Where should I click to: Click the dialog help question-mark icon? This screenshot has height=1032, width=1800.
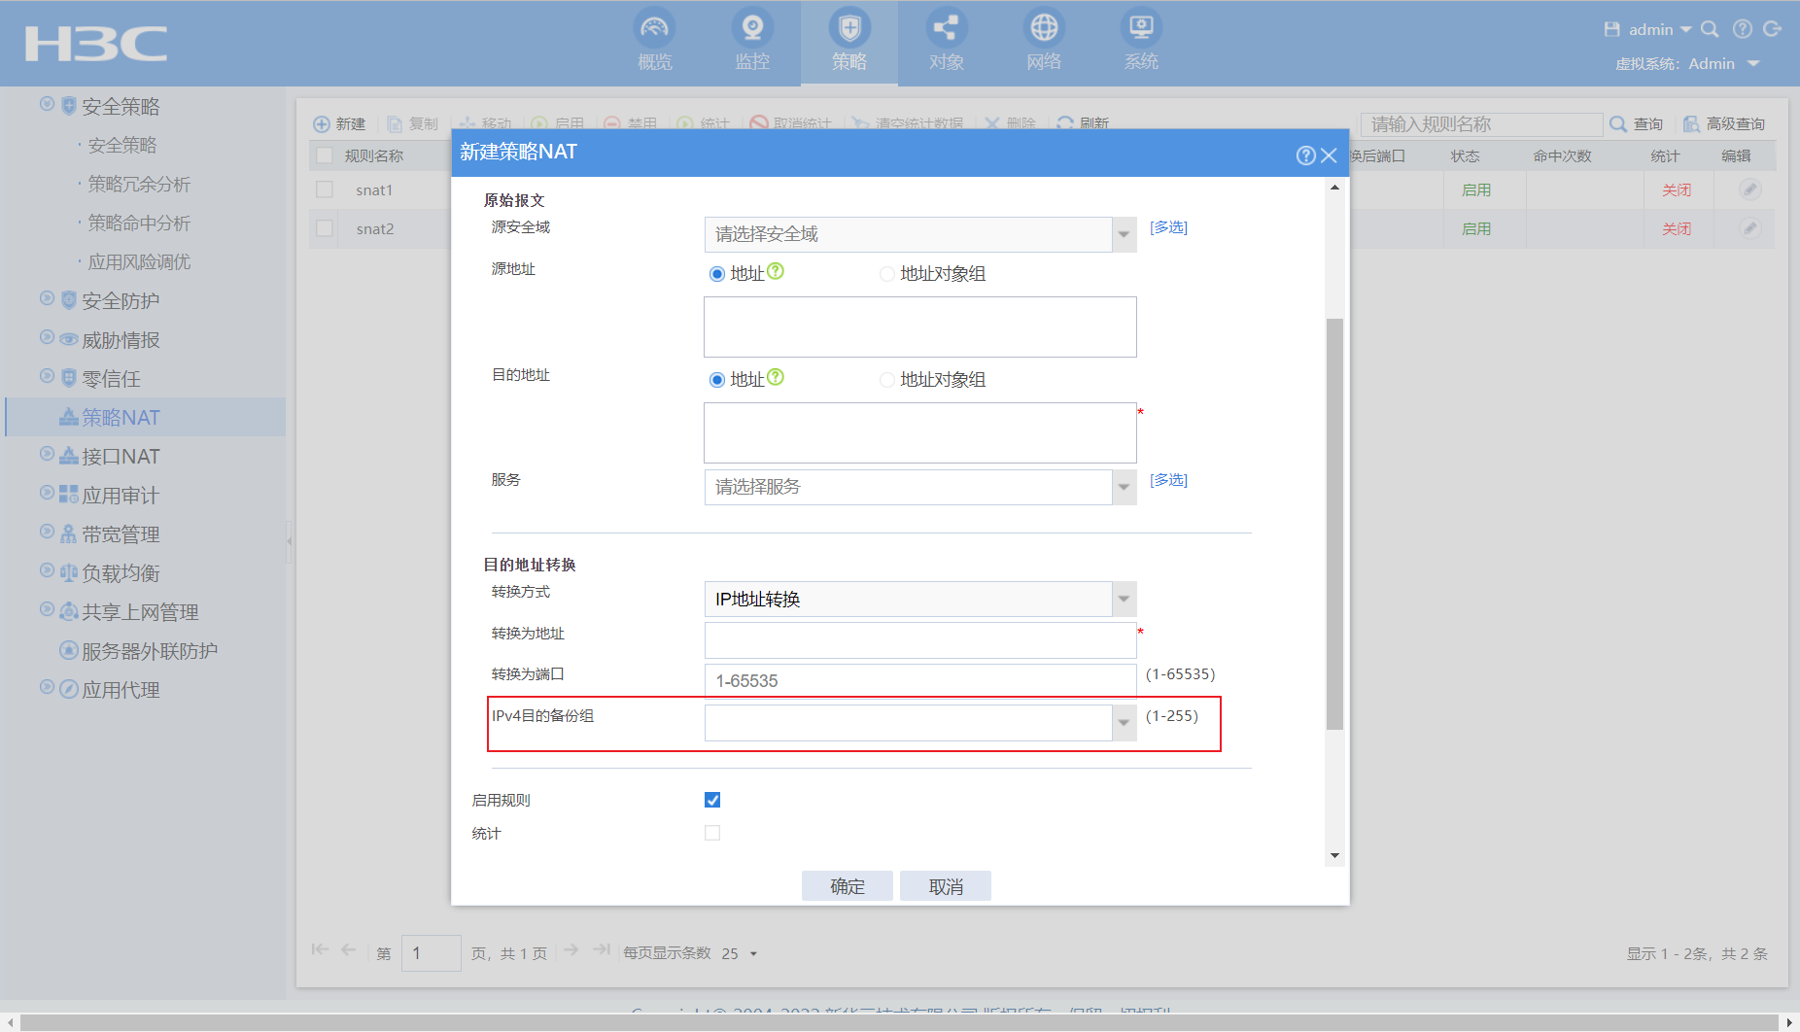[x=1305, y=155]
